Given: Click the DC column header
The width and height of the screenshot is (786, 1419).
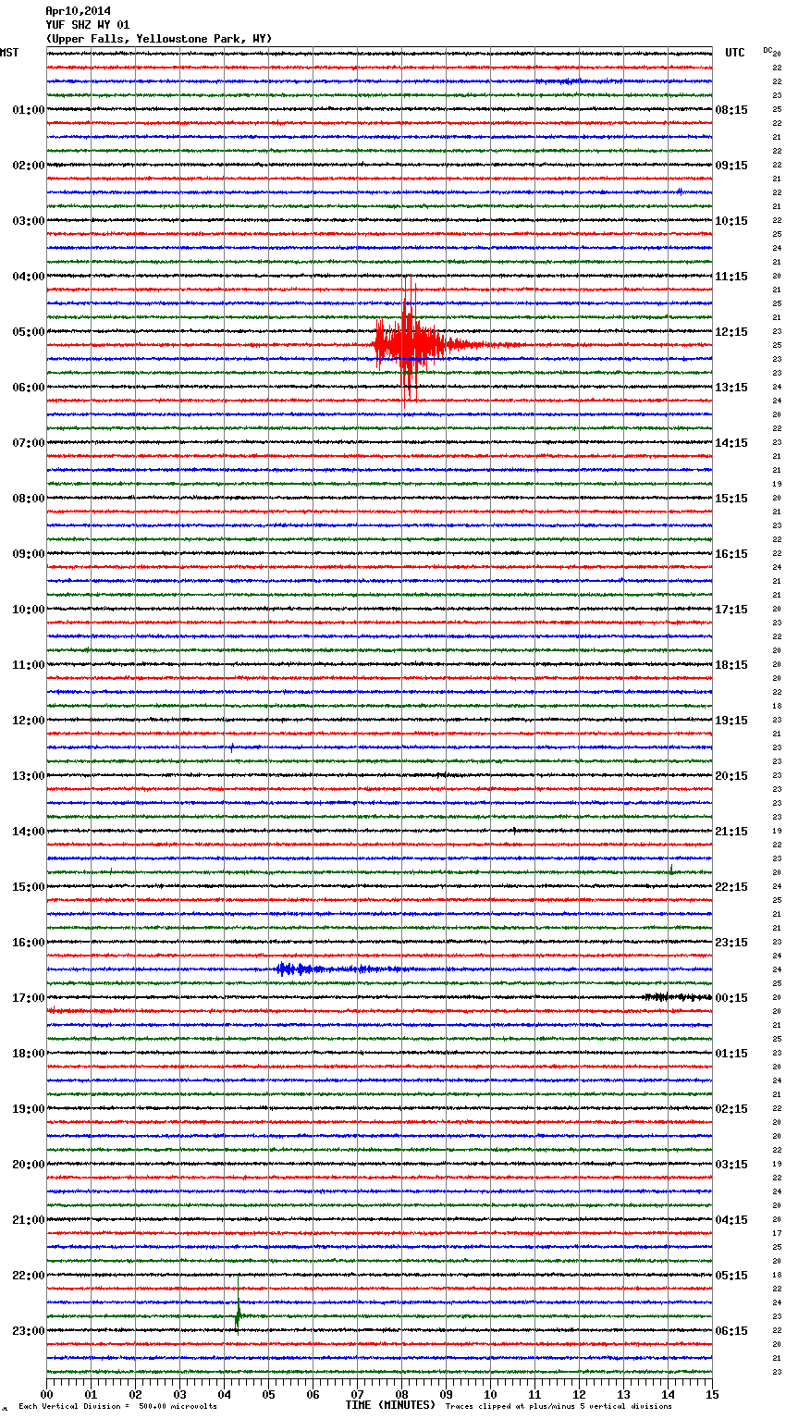Looking at the screenshot, I should pyautogui.click(x=768, y=50).
